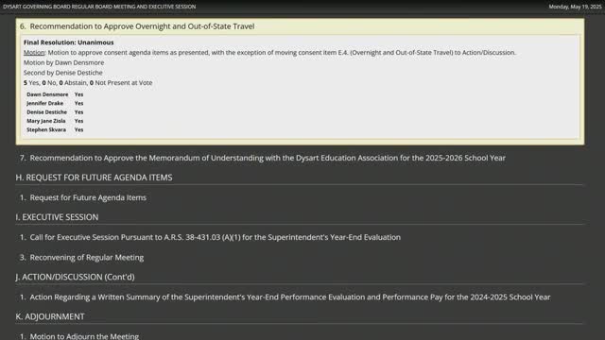Image resolution: width=605 pixels, height=340 pixels.
Task: Click the underlined Motion link
Action: click(34, 53)
